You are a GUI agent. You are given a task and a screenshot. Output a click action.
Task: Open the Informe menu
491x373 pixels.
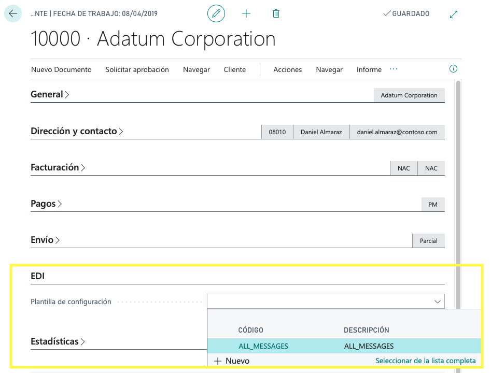[369, 69]
